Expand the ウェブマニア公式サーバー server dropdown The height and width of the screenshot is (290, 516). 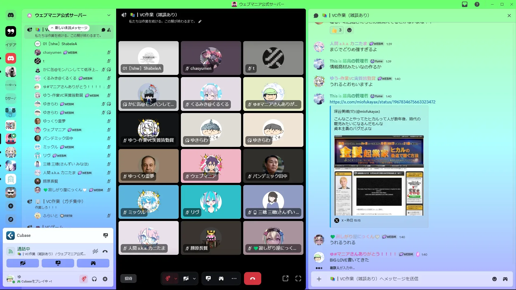(109, 15)
